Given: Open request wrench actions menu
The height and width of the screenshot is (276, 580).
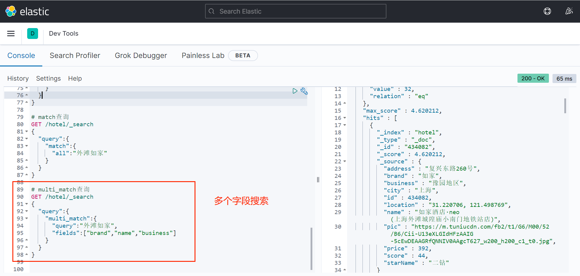Looking at the screenshot, I should point(304,91).
